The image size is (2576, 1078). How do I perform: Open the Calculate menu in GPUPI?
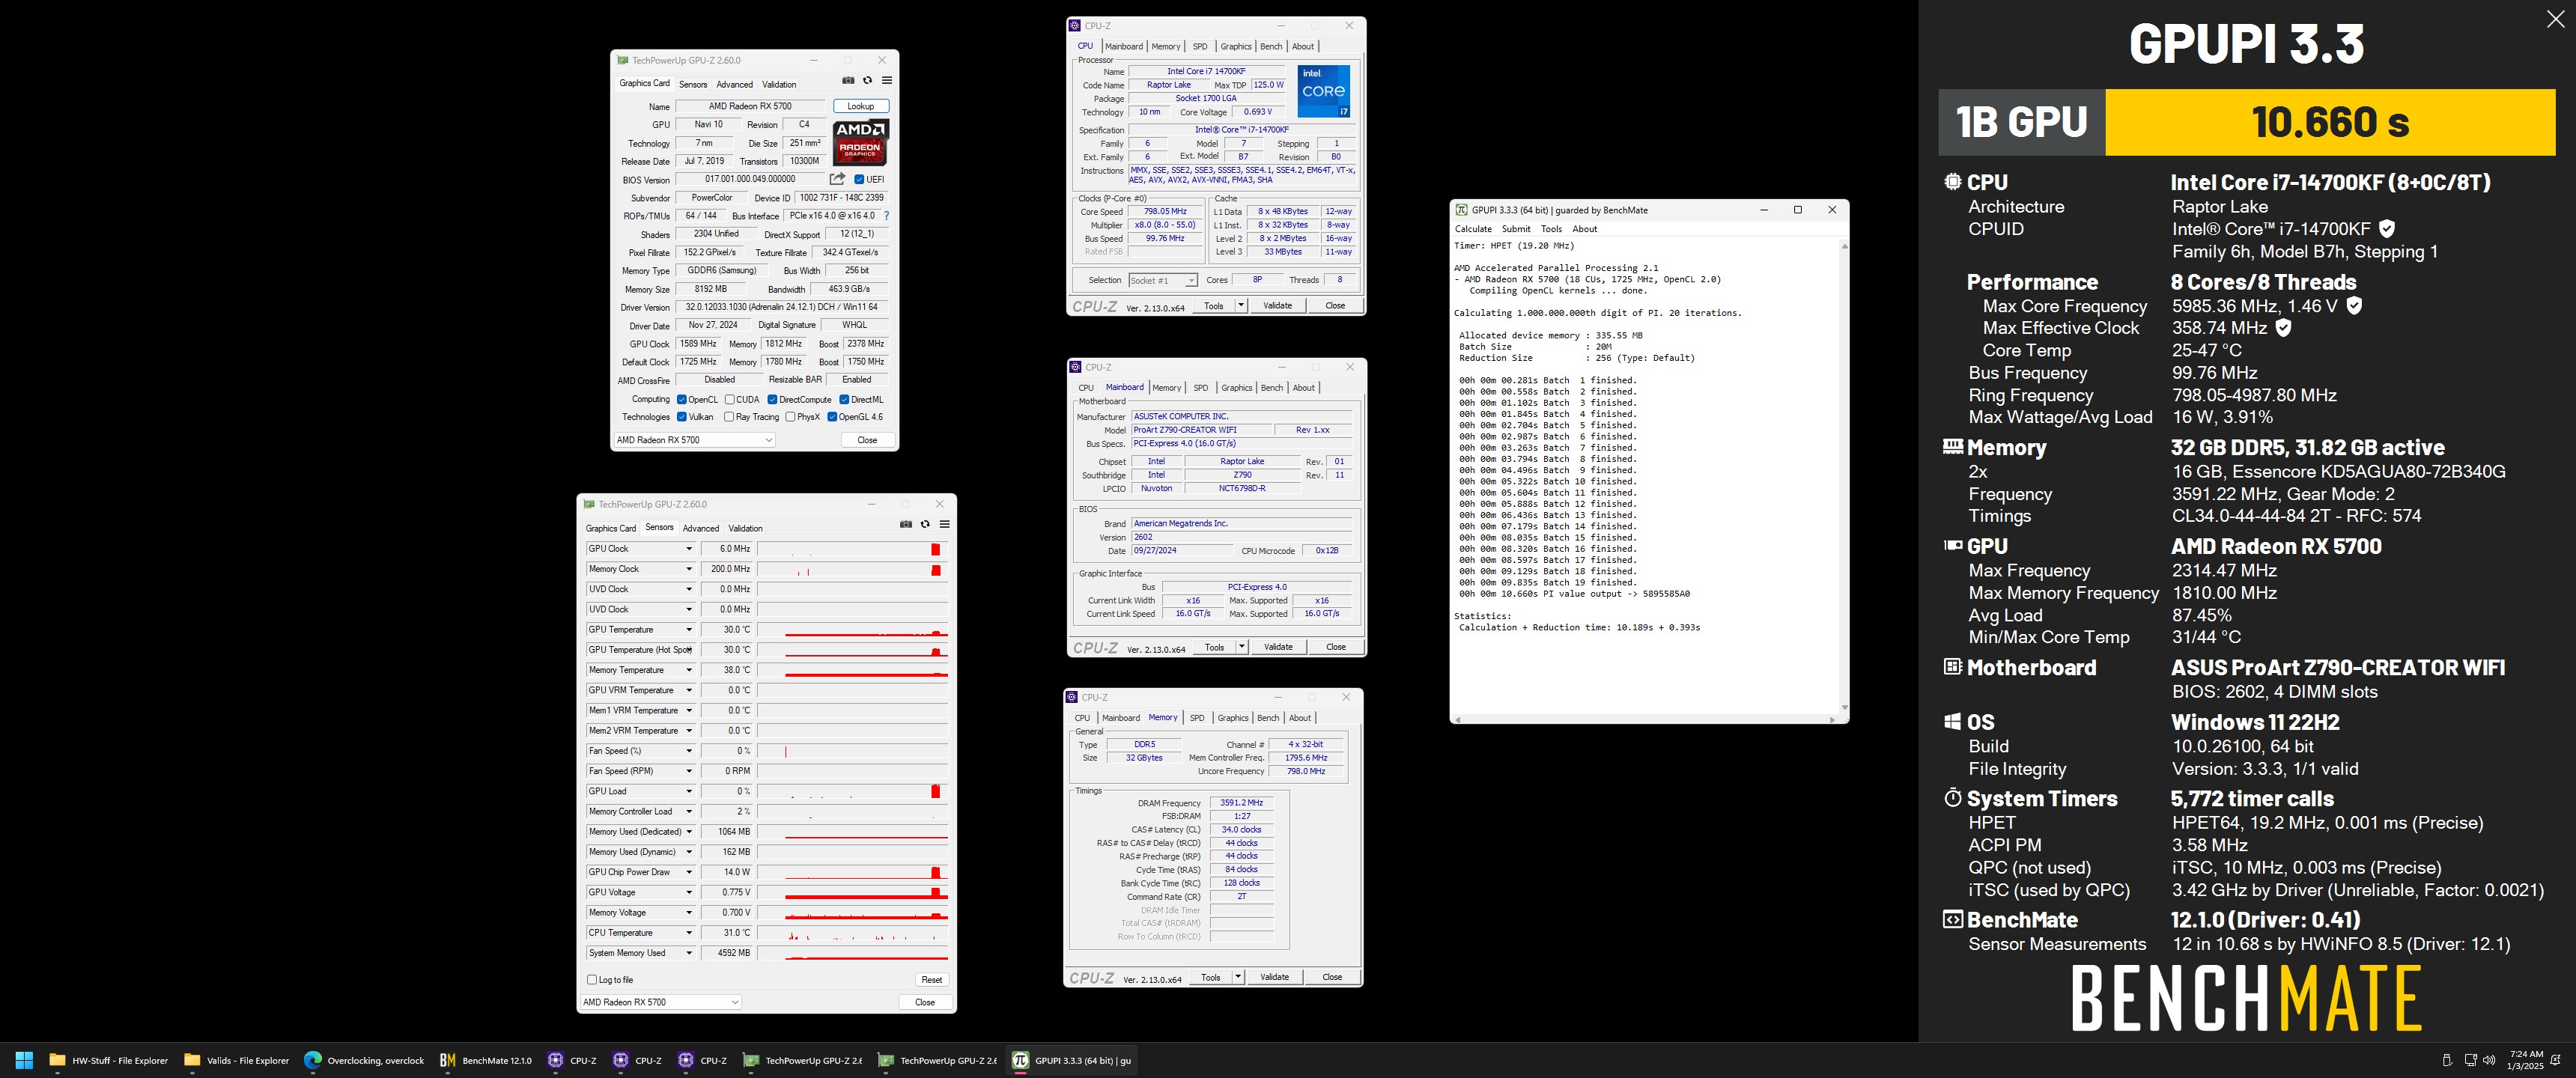coord(1473,229)
